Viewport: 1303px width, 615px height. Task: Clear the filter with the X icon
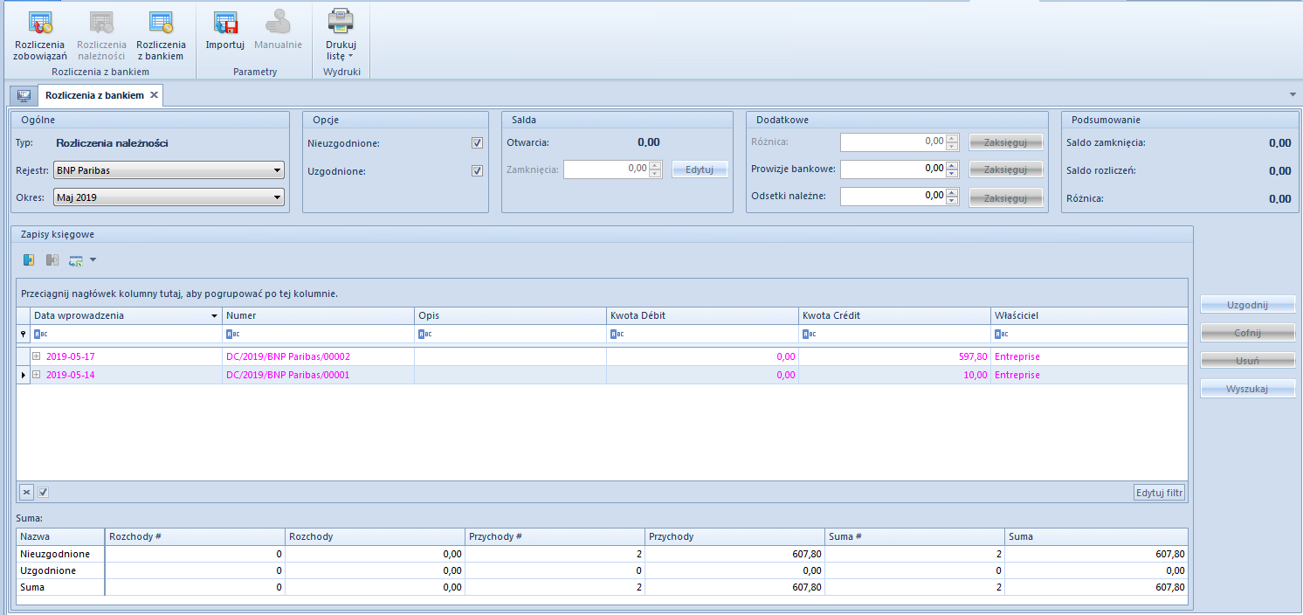[x=26, y=493]
